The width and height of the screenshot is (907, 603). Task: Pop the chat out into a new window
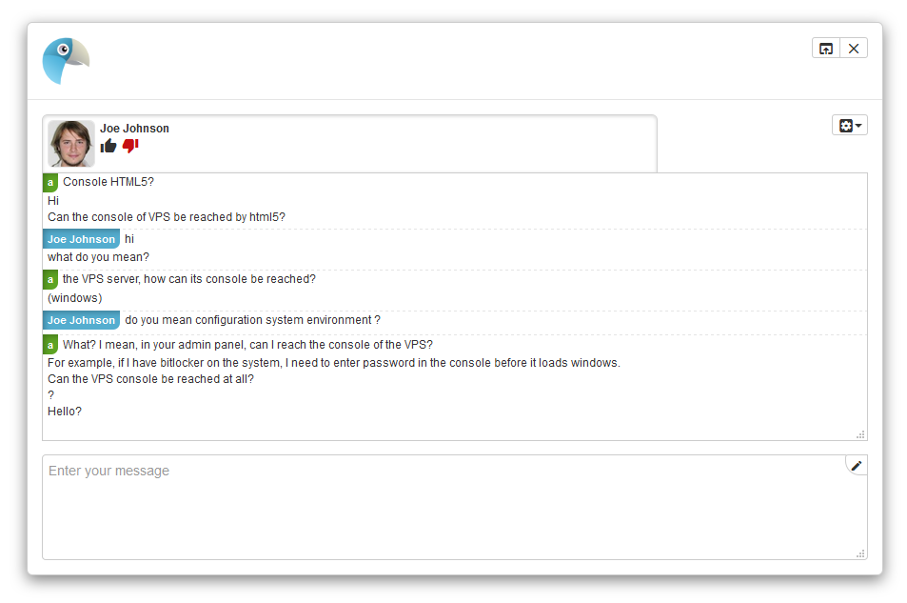point(826,49)
